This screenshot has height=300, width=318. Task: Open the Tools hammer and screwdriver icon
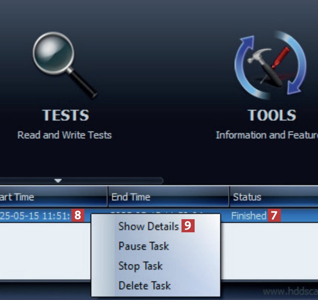(x=270, y=65)
